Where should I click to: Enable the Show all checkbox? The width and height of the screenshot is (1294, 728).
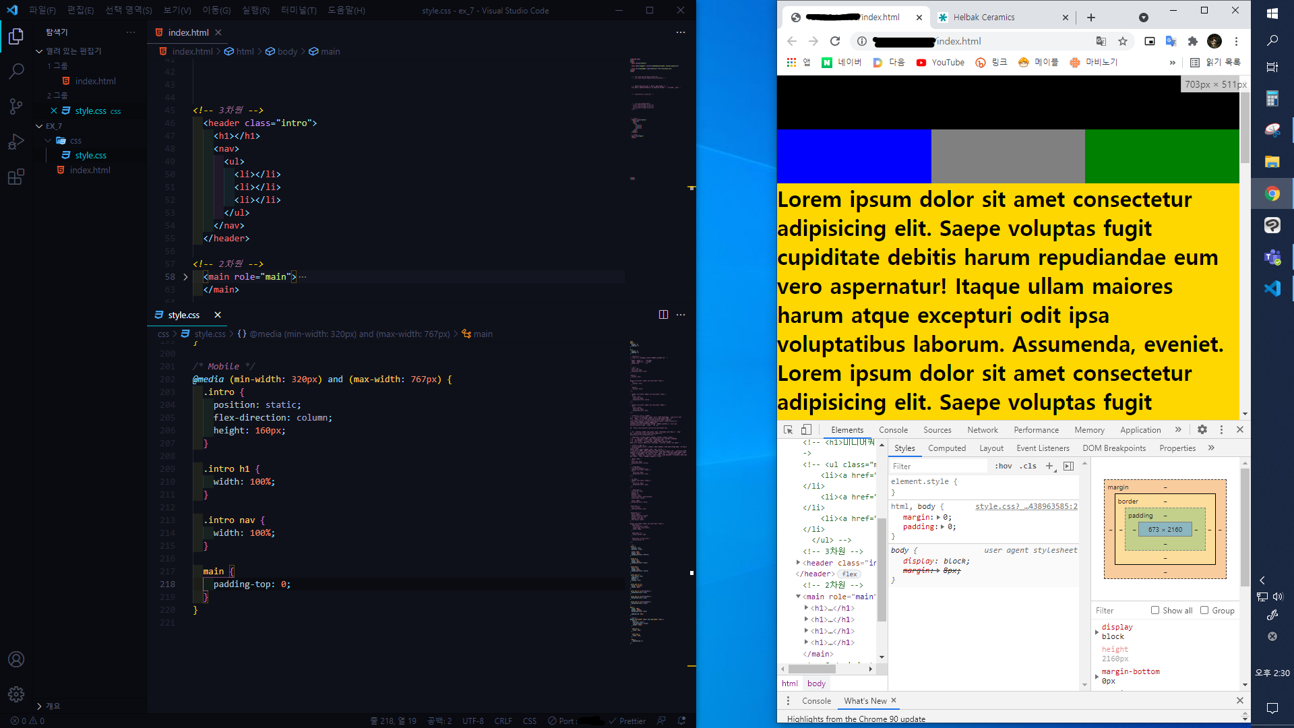click(x=1155, y=611)
